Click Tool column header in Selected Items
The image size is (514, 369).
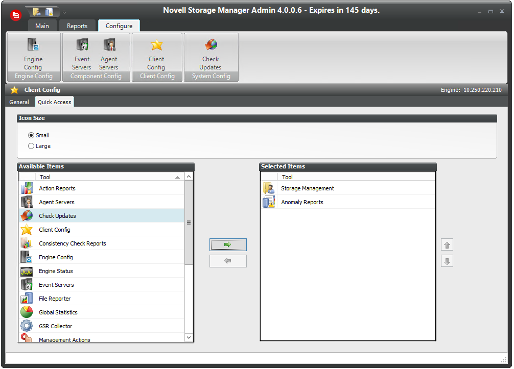point(356,177)
